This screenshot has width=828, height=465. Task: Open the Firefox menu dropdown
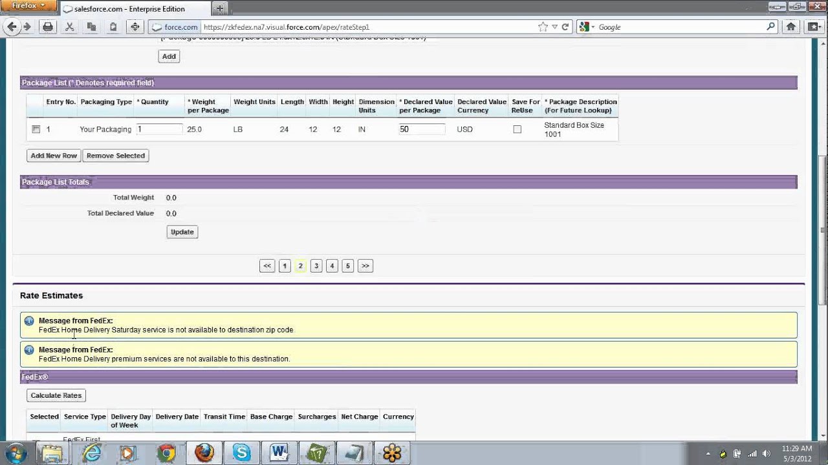click(27, 6)
